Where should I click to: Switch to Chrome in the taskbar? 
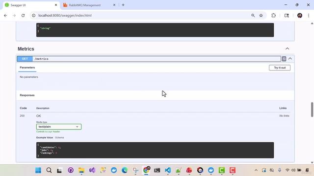coord(146,170)
